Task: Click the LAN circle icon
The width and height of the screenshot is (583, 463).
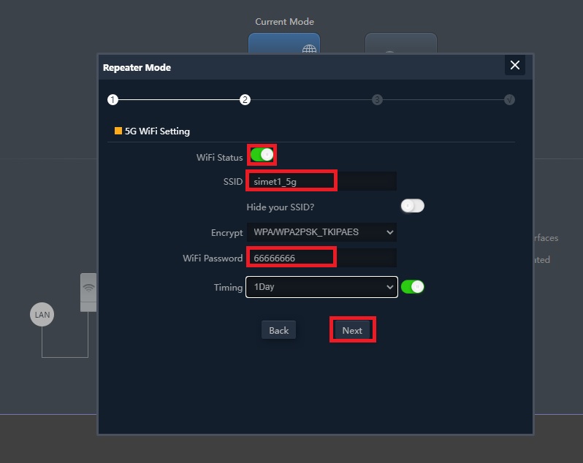Action: [42, 315]
